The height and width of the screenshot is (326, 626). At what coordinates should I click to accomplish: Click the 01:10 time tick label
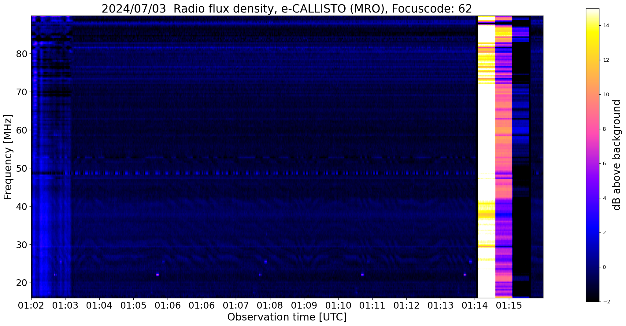338,305
